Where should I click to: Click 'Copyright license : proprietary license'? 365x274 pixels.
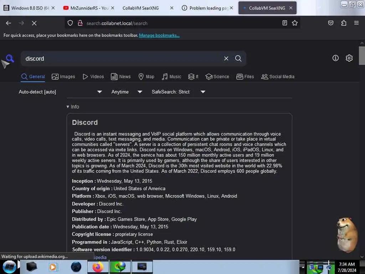(112, 234)
